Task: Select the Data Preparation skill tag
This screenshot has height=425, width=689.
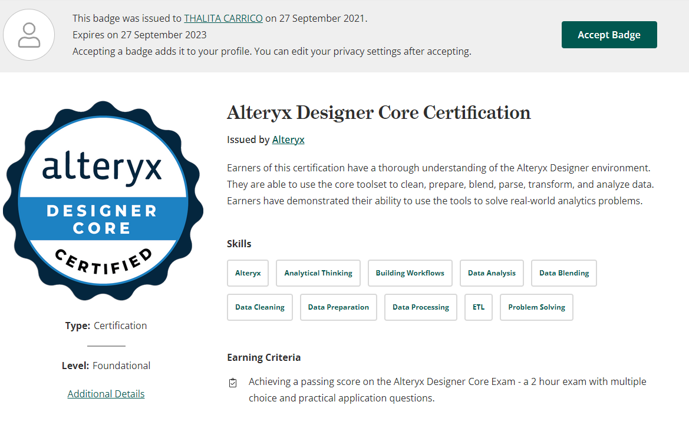Action: [x=338, y=307]
